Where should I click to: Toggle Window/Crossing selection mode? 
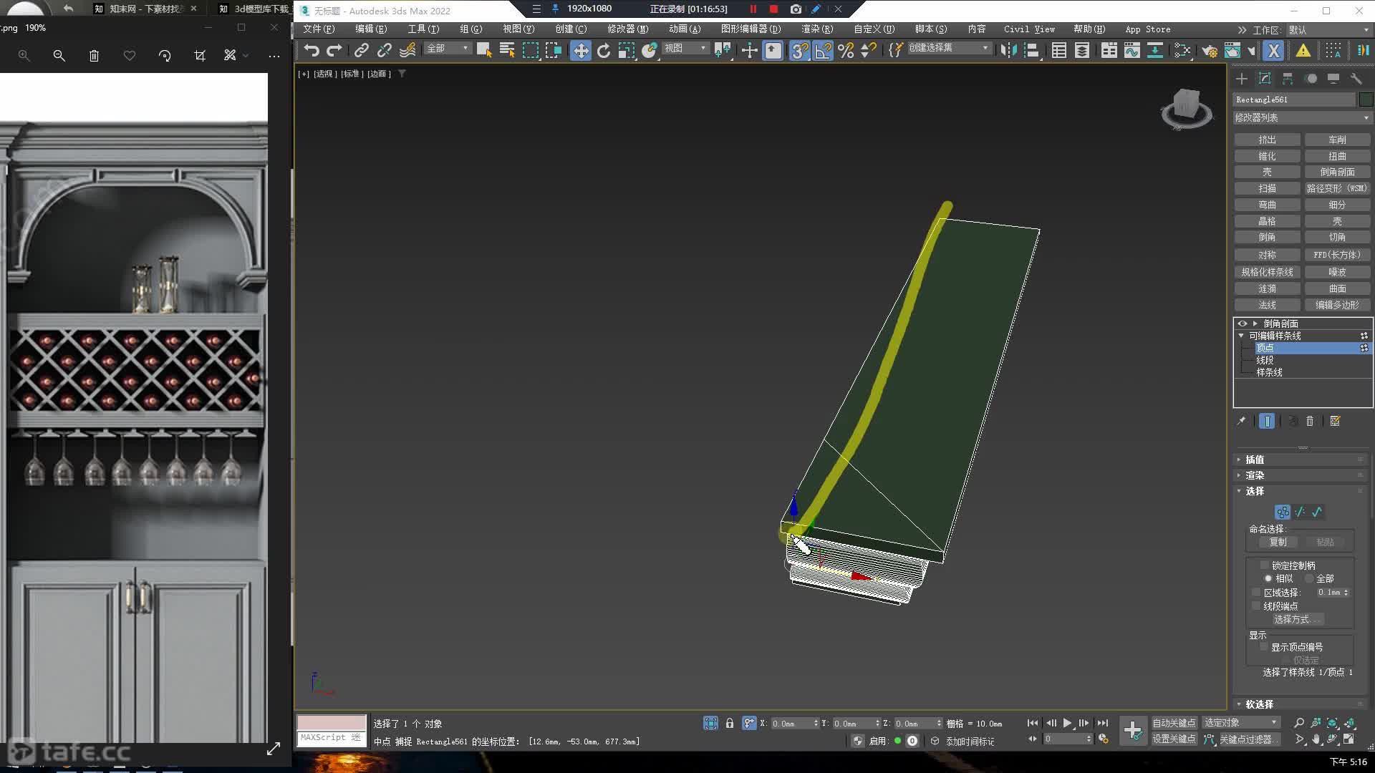[554, 50]
